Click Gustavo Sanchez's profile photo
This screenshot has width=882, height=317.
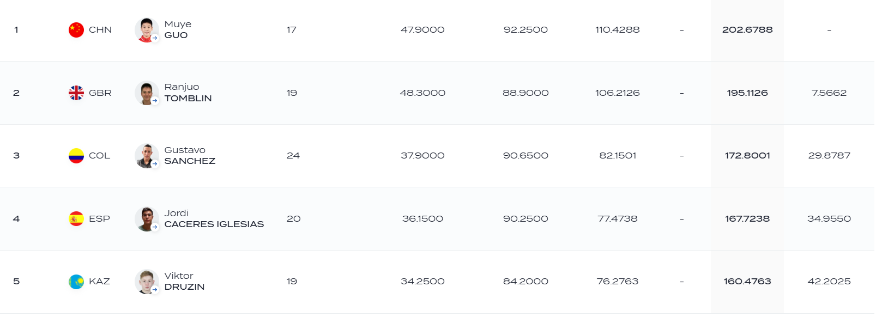pos(147,156)
